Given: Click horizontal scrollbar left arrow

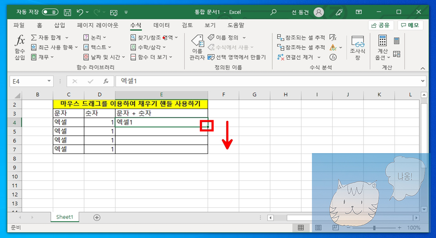Looking at the screenshot, I should 271,218.
